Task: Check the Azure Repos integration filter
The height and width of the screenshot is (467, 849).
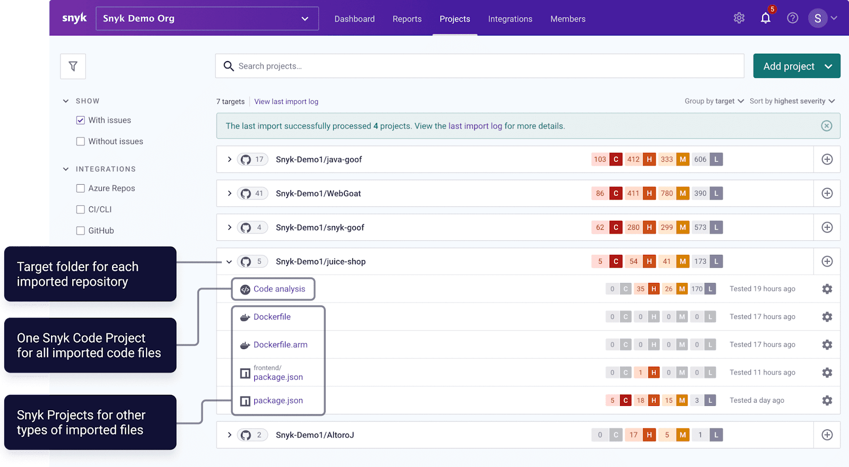Action: pos(81,188)
